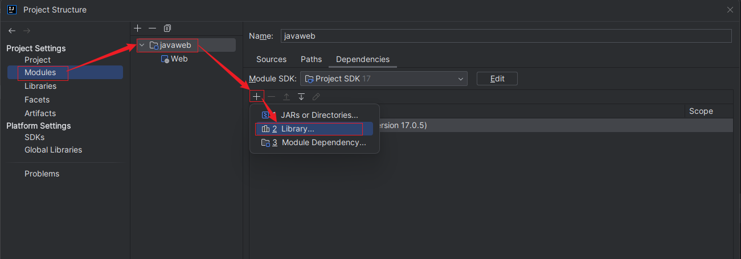This screenshot has width=741, height=259.
Task: Go back with the left arrow
Action: click(x=11, y=30)
